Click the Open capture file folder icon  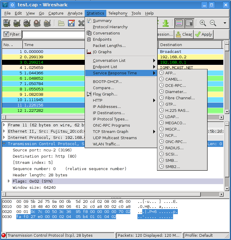point(61,23)
